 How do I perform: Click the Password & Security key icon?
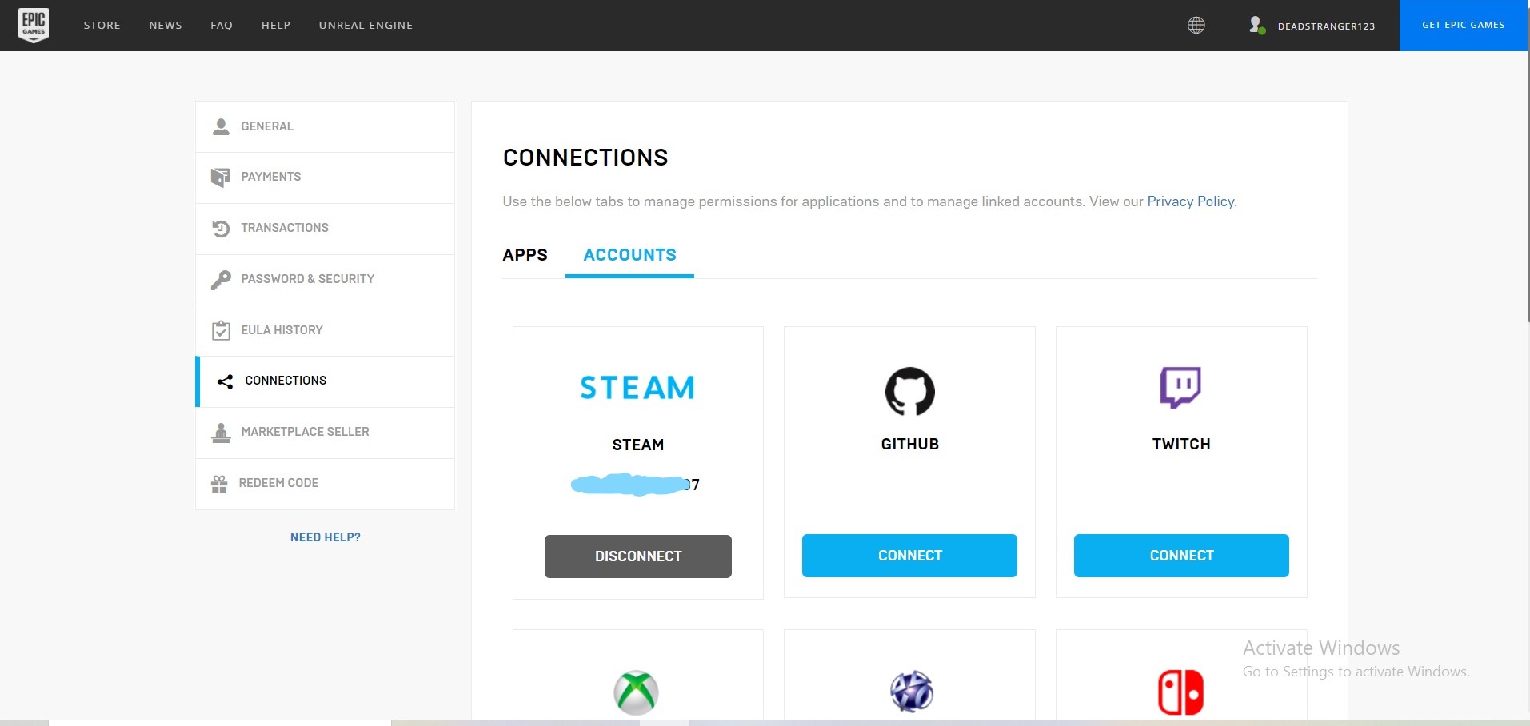point(221,279)
